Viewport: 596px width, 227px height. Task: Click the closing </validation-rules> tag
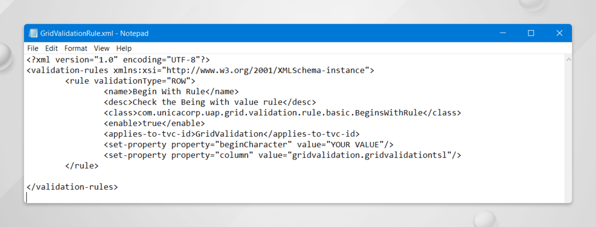(72, 187)
